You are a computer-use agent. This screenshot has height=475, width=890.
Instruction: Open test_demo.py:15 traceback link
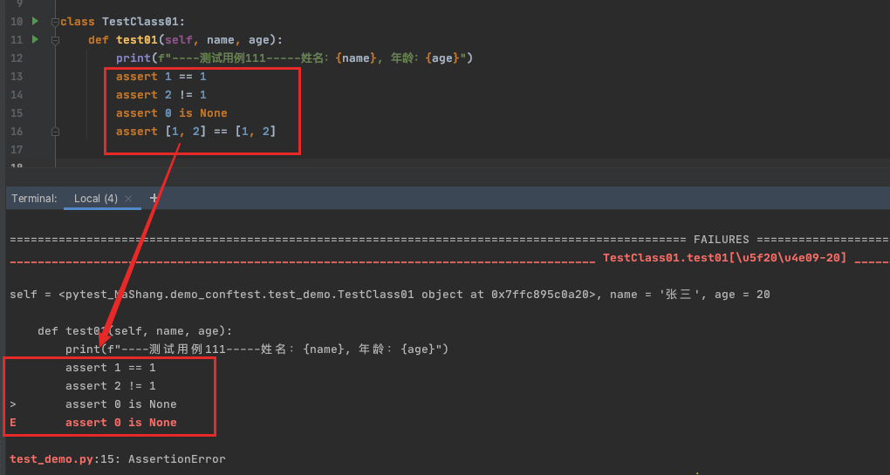coord(51,459)
